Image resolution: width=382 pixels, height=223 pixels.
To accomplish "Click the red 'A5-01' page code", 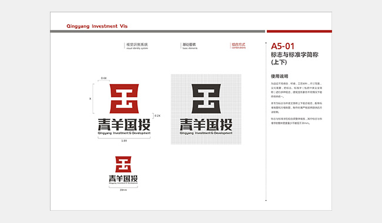I will tap(283, 46).
